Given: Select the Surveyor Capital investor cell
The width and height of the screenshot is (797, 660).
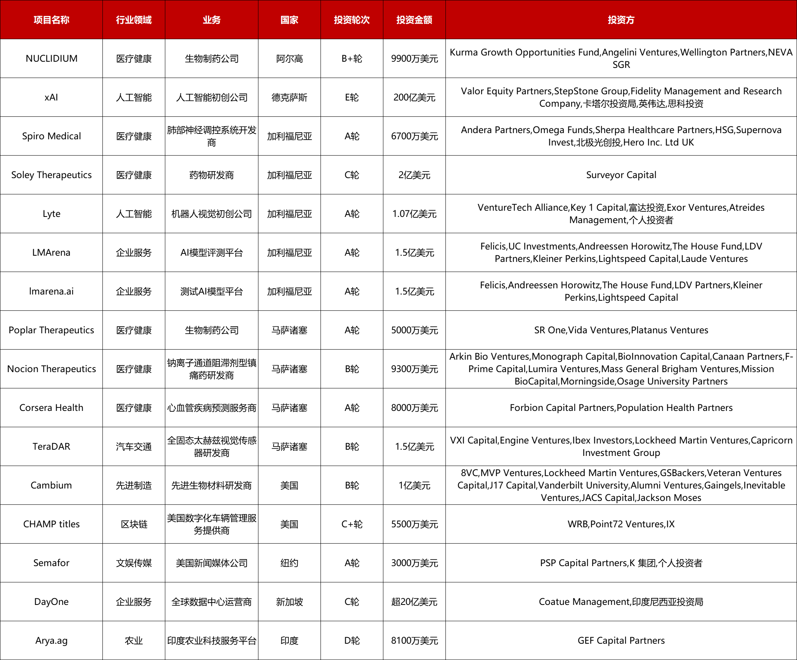Looking at the screenshot, I should click(x=621, y=175).
